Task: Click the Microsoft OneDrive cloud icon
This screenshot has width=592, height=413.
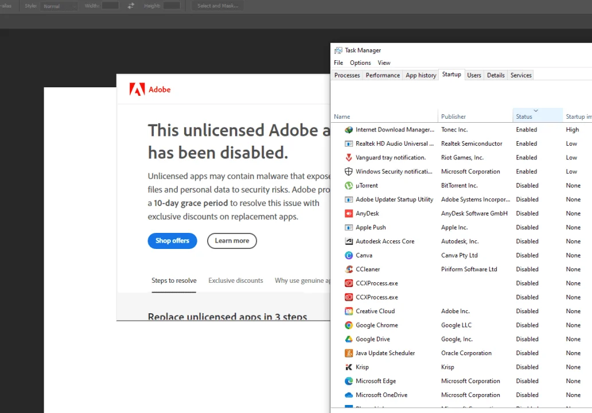Action: click(348, 395)
